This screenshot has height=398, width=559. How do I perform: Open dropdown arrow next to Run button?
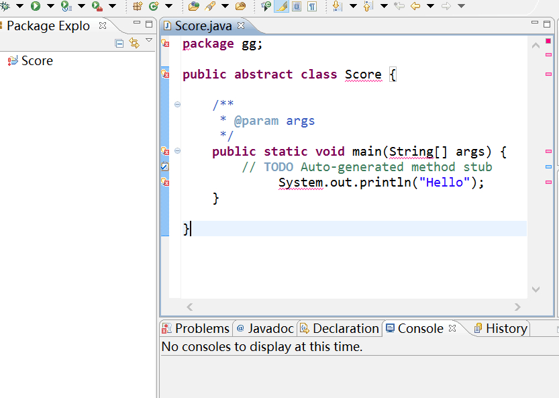click(x=50, y=6)
